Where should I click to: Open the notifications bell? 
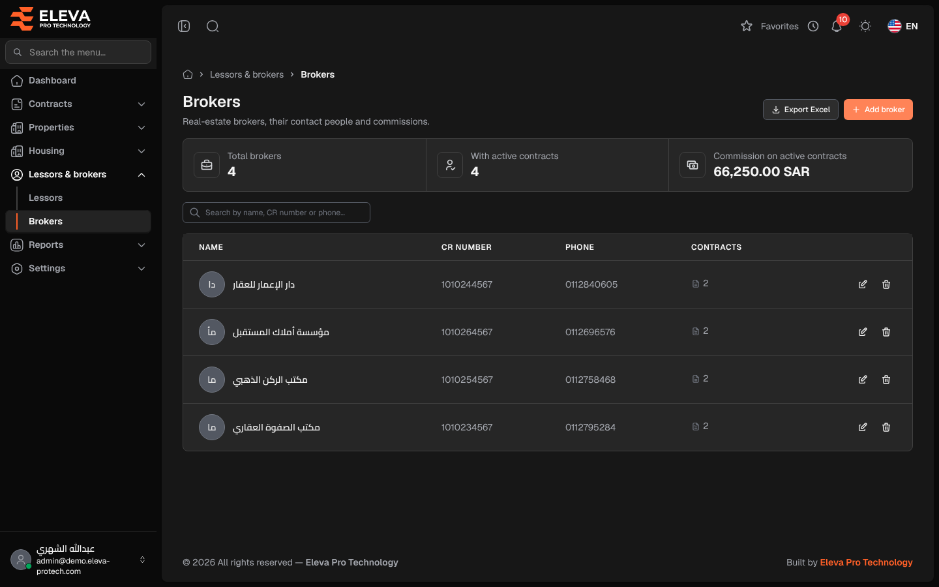(837, 26)
